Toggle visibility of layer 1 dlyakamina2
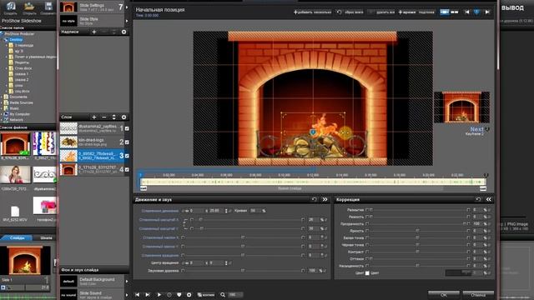Image resolution: width=534 pixels, height=300 pixels. (x=127, y=128)
